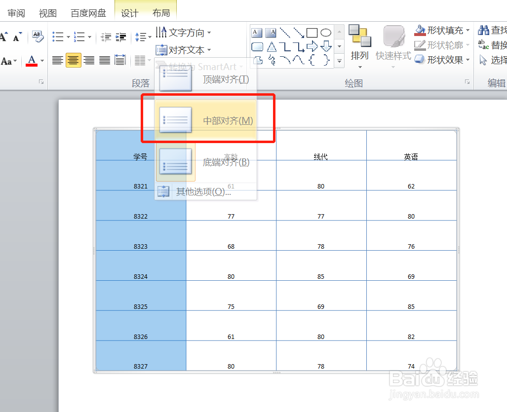
Task: Open the Aa change case dropdown
Action: (x=9, y=61)
